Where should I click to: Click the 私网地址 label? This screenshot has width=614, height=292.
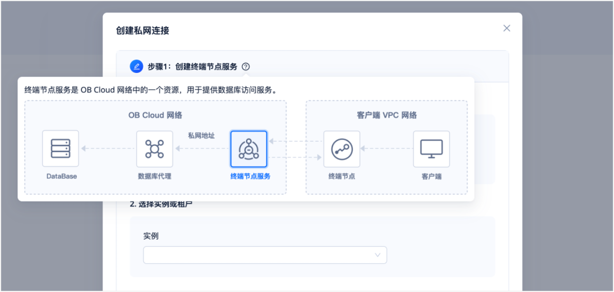201,135
